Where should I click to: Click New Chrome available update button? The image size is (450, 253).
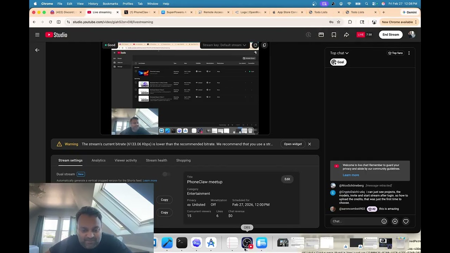(399, 22)
